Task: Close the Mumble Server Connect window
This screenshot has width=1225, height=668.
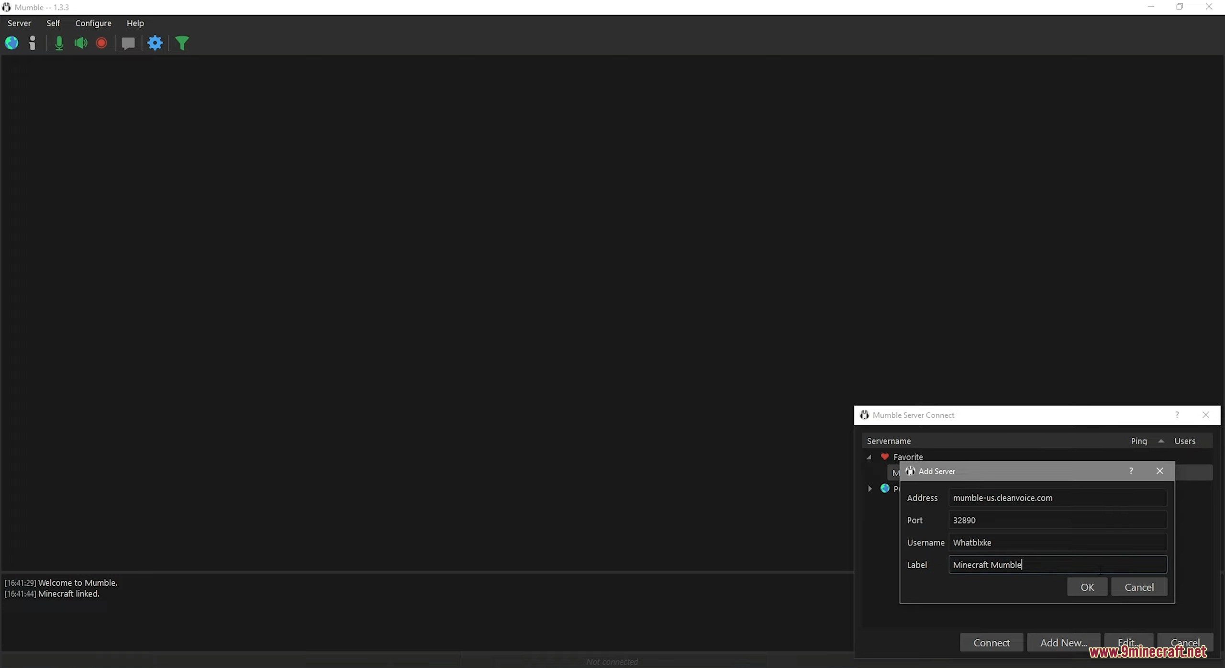Action: [x=1206, y=415]
